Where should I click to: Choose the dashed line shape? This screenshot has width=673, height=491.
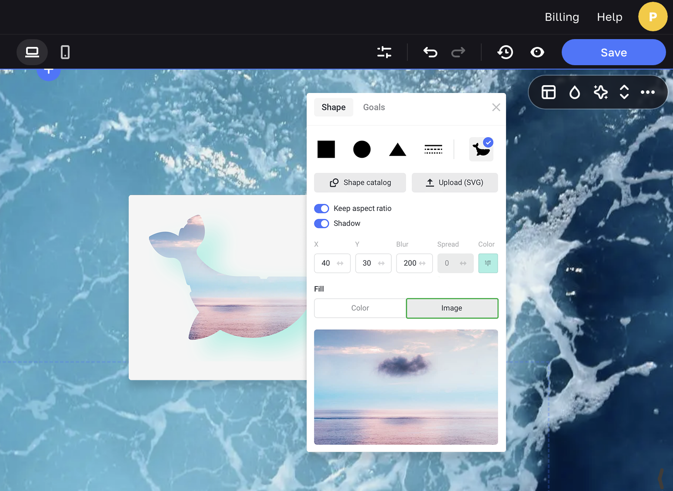(x=433, y=149)
